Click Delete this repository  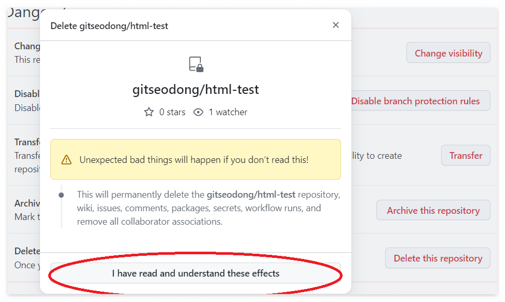click(x=438, y=258)
